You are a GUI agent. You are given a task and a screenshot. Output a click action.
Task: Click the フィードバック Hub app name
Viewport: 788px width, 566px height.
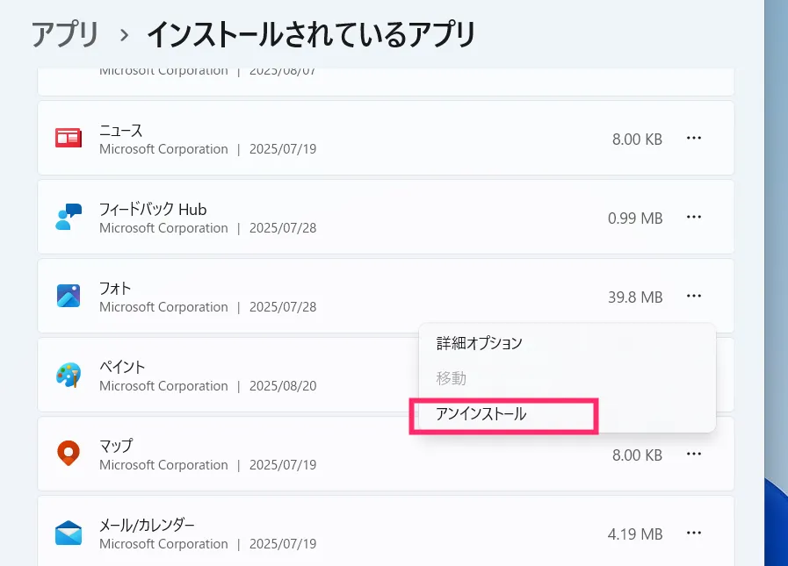153,210
